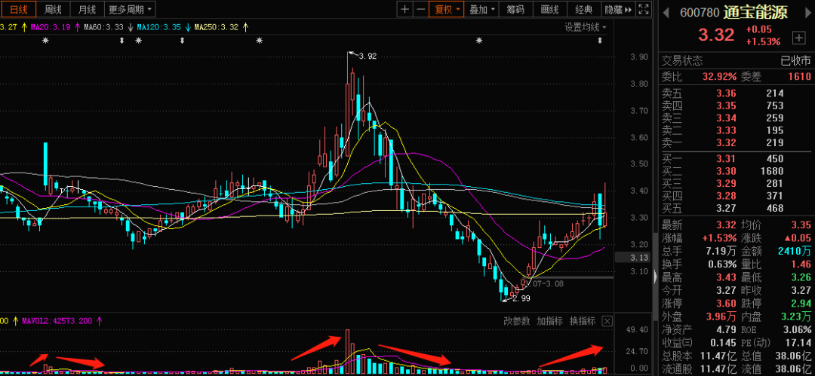Screen dimensions: 815x376
Task: Click 改参数 to edit indicator parameters
Action: pos(517,321)
